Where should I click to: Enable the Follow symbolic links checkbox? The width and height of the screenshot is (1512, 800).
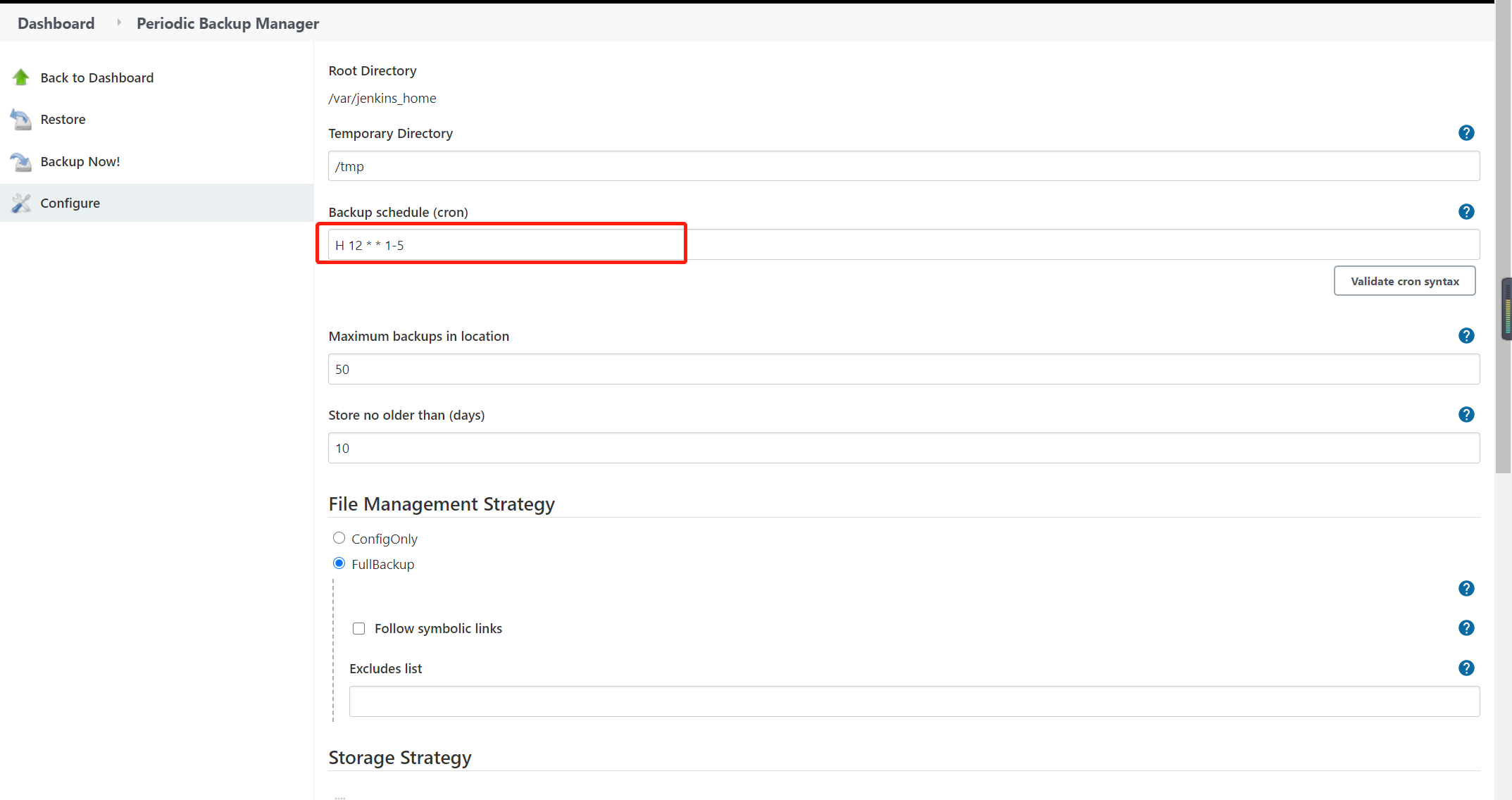click(x=359, y=629)
